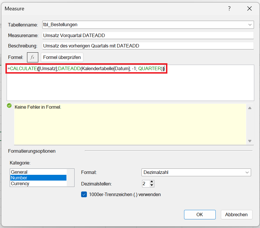Decrease Dezimalstellen with down arrow
The image size is (260, 228).
[x=152, y=185]
